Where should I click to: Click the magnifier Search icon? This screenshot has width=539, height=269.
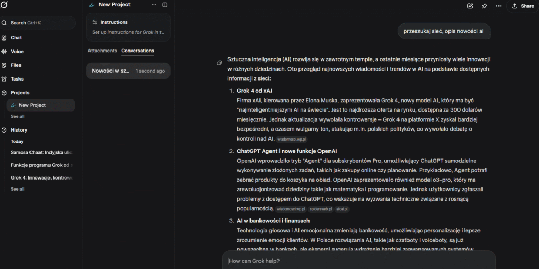(x=4, y=23)
